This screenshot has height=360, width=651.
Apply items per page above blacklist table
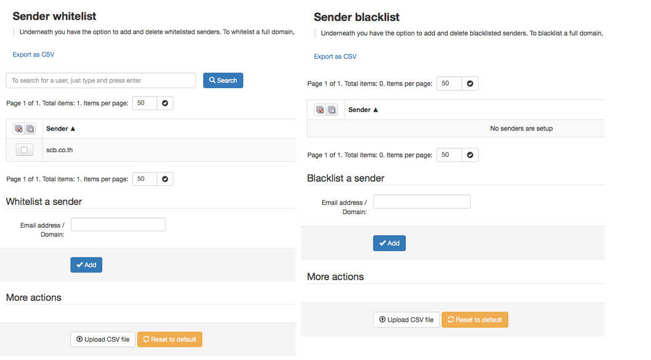pyautogui.click(x=469, y=84)
